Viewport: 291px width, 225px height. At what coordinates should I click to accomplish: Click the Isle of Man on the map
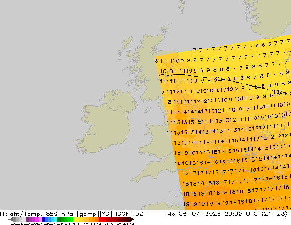tap(147, 110)
